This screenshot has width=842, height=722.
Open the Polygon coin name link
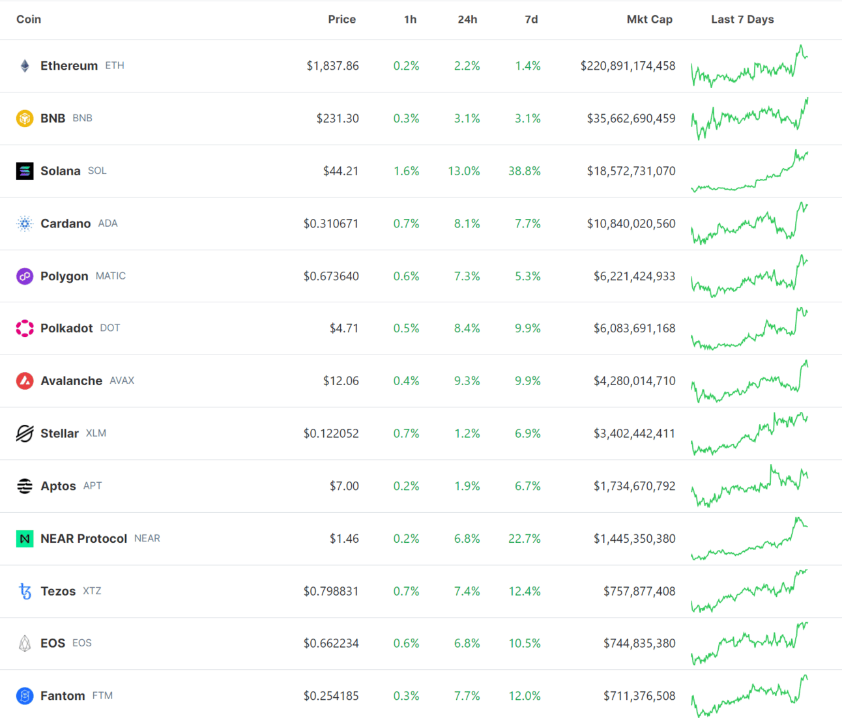pos(65,276)
